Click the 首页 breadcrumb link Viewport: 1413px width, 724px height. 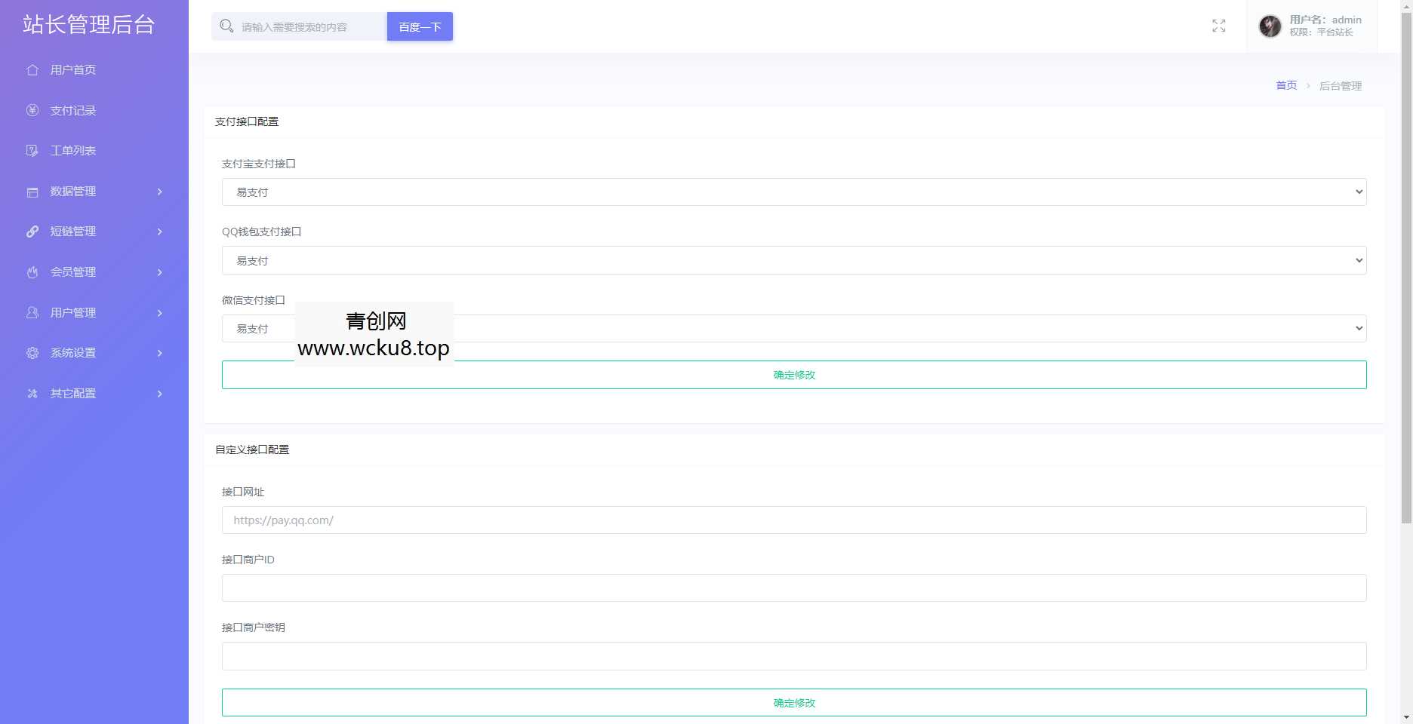click(x=1285, y=86)
